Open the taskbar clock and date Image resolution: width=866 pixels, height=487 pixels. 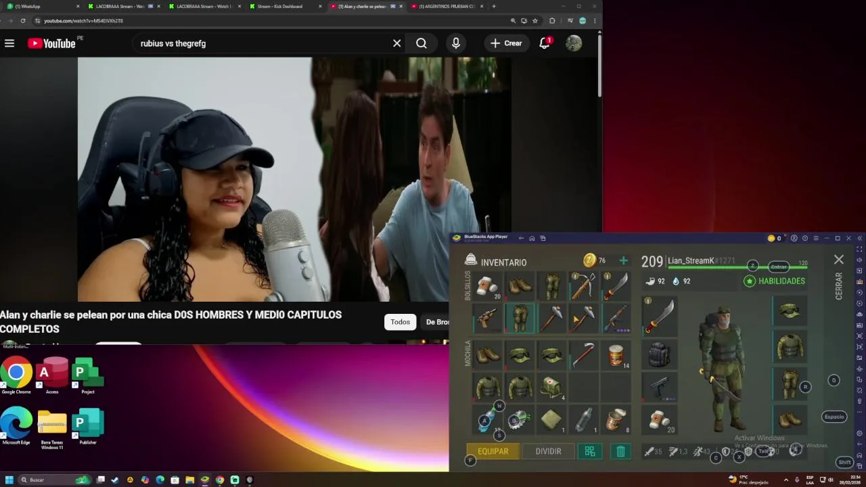pos(850,480)
